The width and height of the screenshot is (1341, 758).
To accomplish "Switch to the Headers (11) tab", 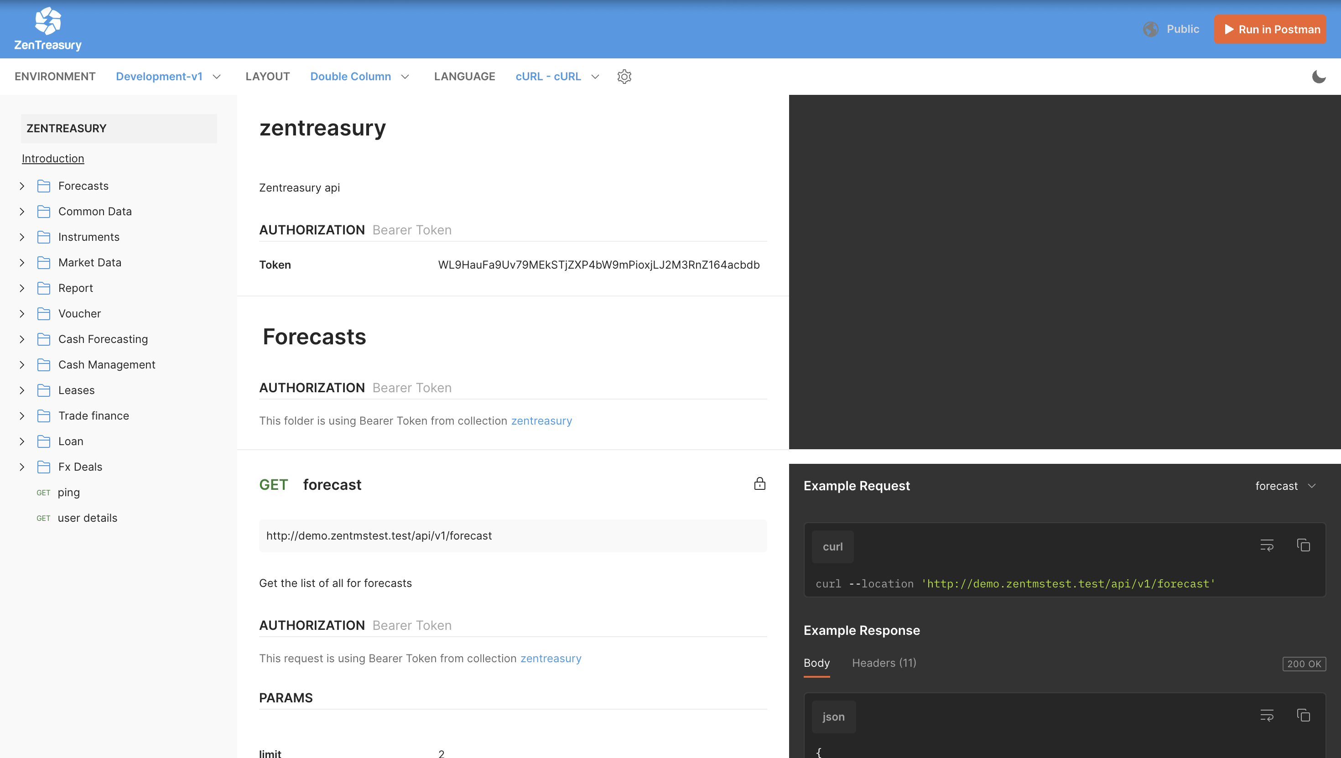I will [884, 663].
